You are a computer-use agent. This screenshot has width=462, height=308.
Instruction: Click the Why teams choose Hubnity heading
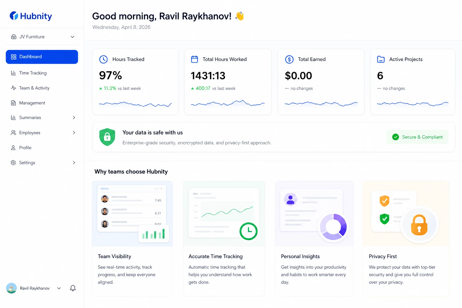tap(131, 172)
